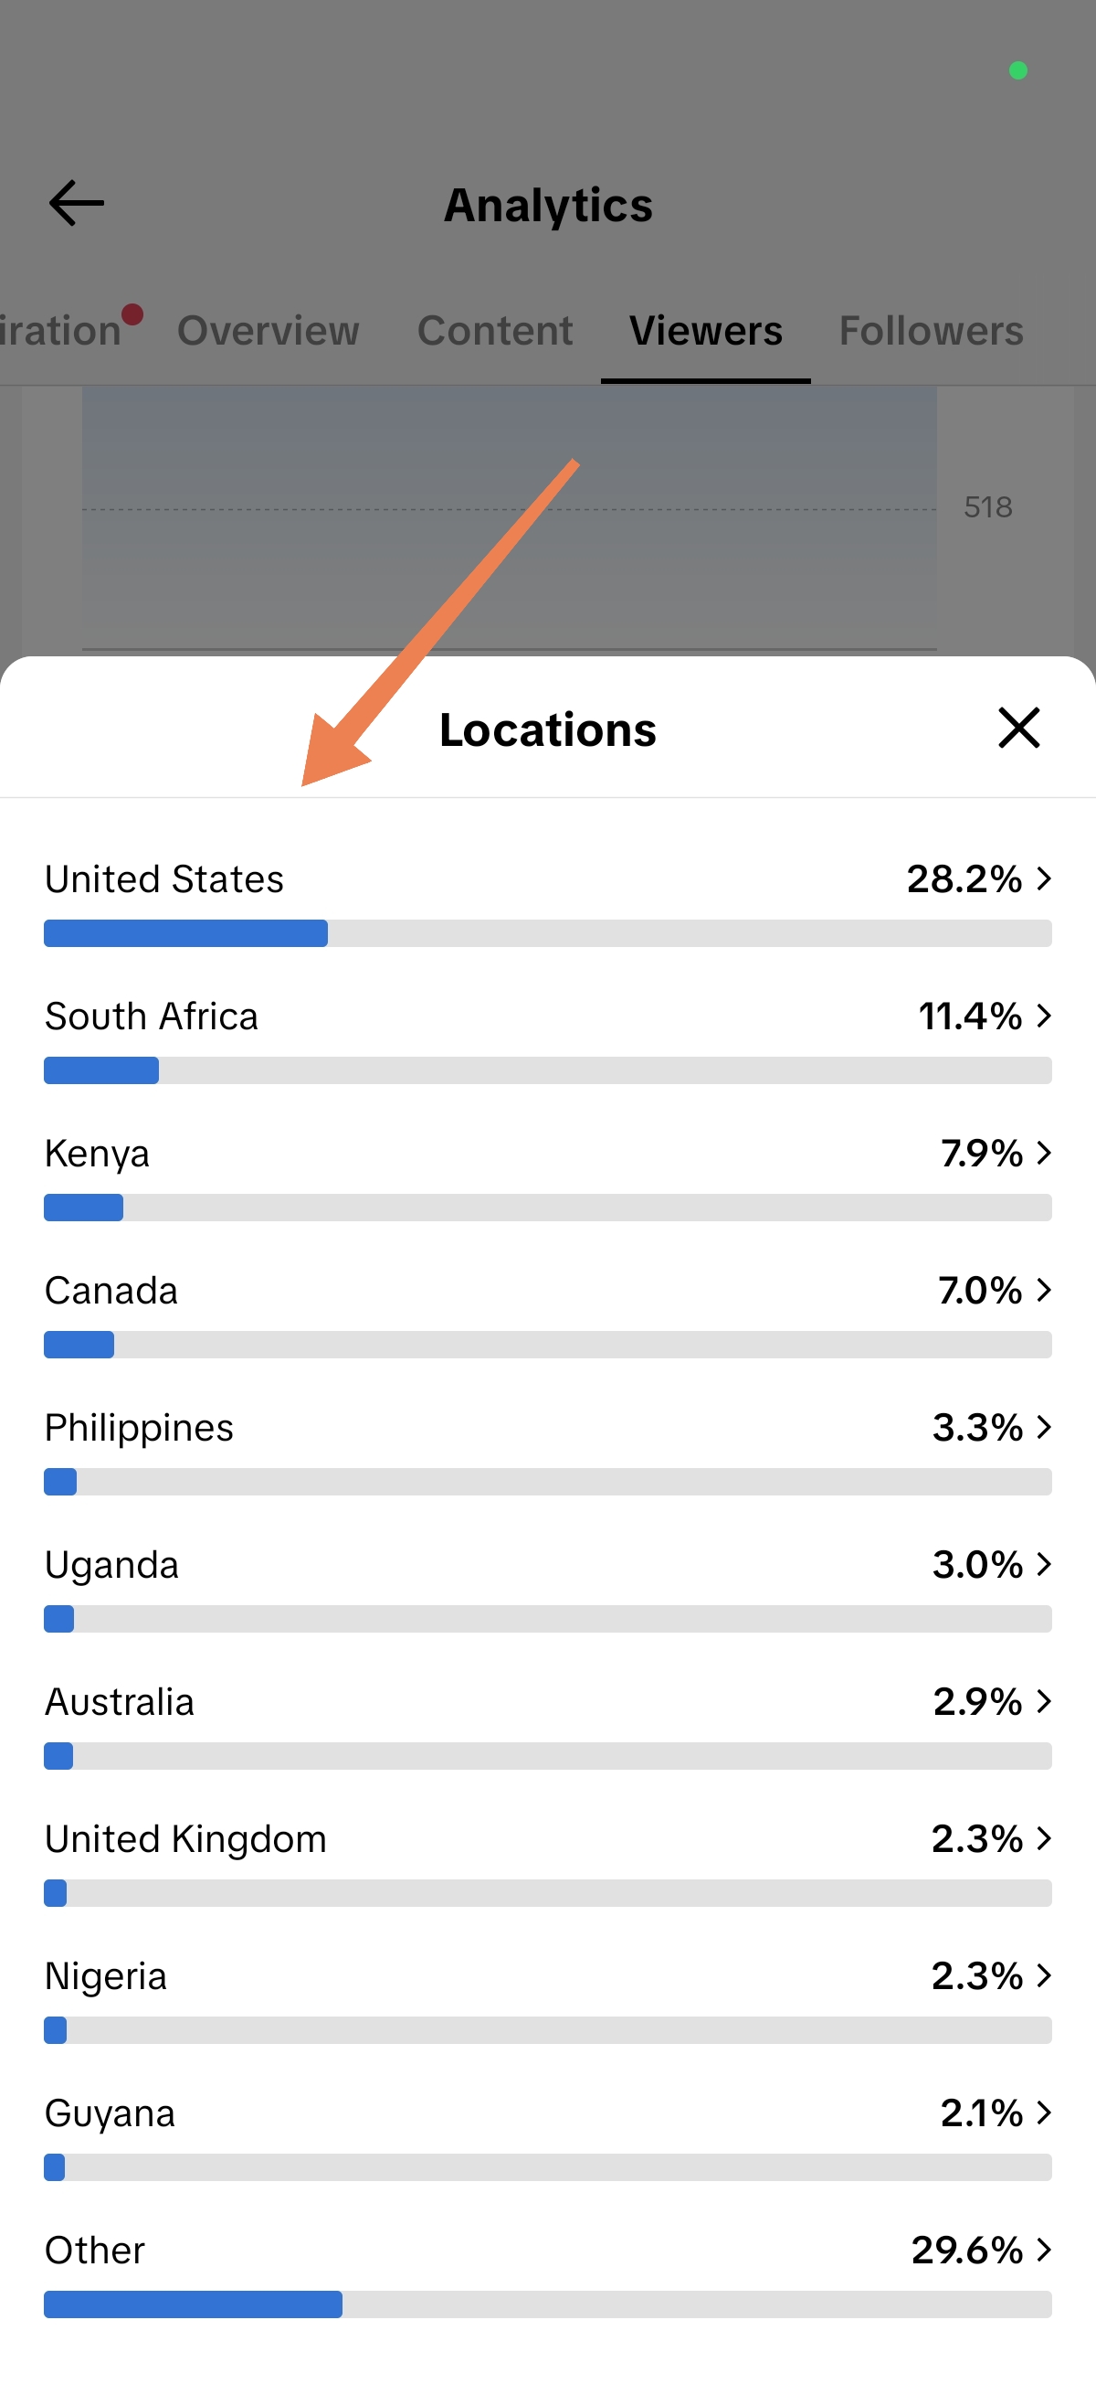This screenshot has height=2384, width=1096.
Task: Tap the Locations sheet title
Action: tap(547, 729)
